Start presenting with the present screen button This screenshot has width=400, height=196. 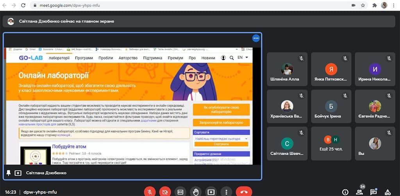211,192
